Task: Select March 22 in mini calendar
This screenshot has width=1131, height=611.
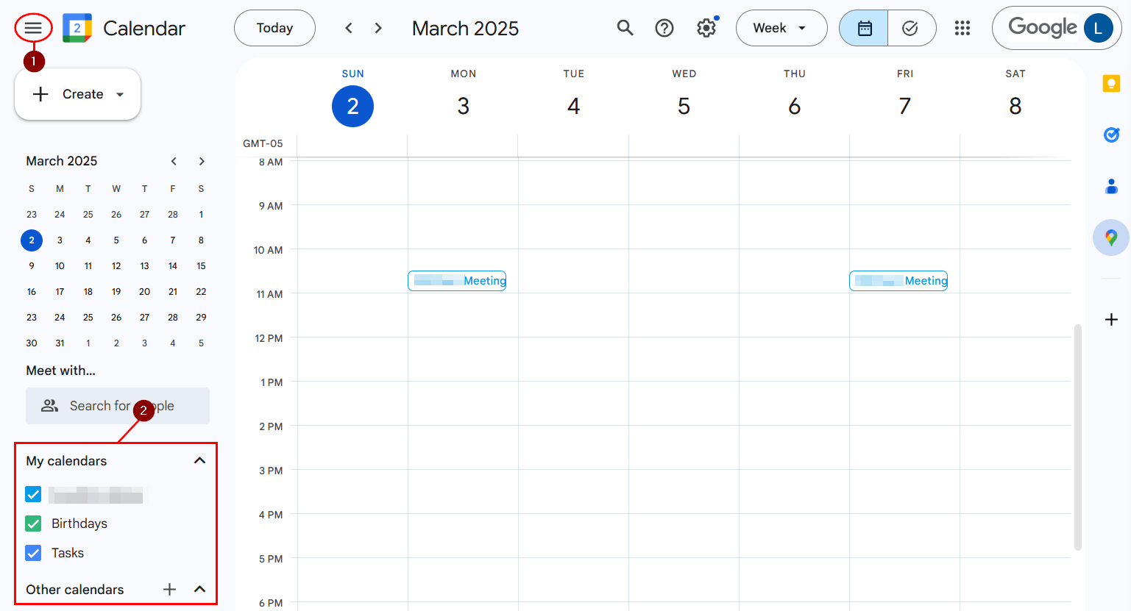Action: click(201, 292)
